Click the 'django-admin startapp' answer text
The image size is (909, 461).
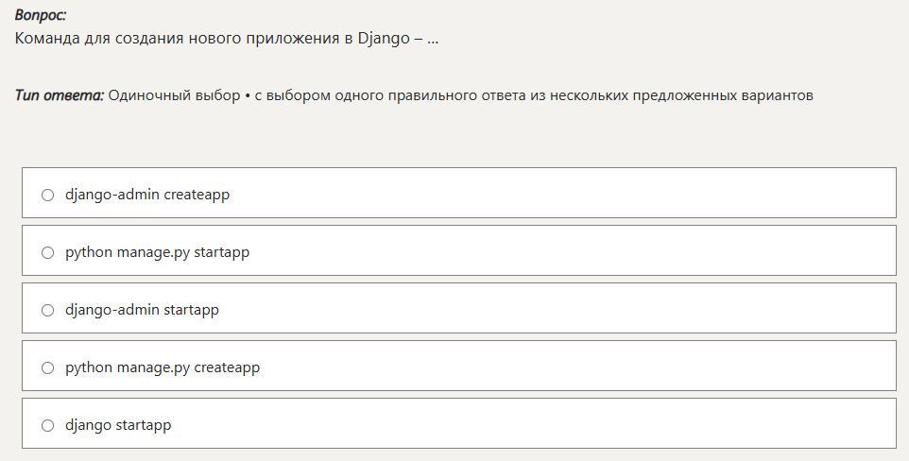click(142, 311)
